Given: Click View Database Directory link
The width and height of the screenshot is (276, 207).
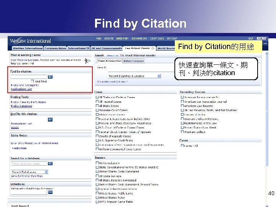Looking at the screenshot, I should (27, 176).
